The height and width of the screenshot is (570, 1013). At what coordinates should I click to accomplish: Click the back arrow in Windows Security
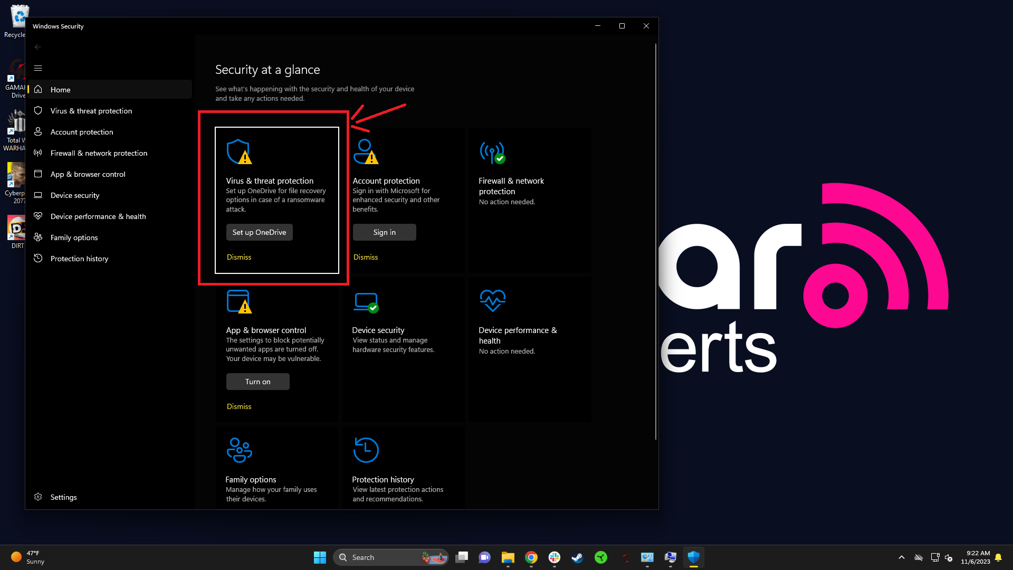[x=38, y=47]
